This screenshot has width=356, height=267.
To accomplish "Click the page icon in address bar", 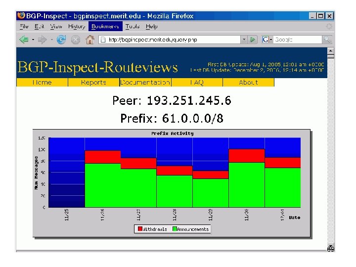I will coord(103,40).
